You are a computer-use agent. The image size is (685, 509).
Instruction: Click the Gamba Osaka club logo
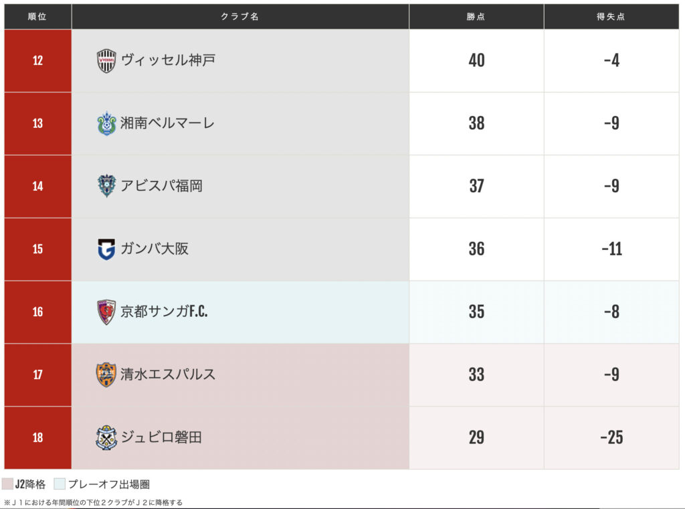106,249
